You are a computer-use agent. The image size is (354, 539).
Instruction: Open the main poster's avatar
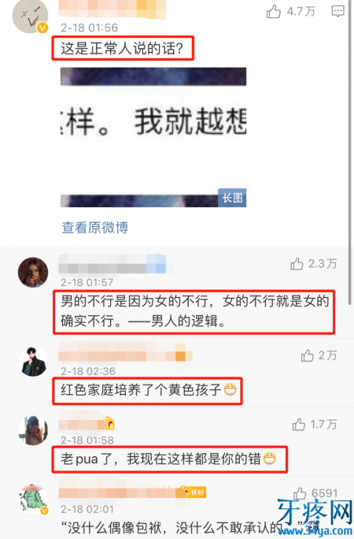30,16
